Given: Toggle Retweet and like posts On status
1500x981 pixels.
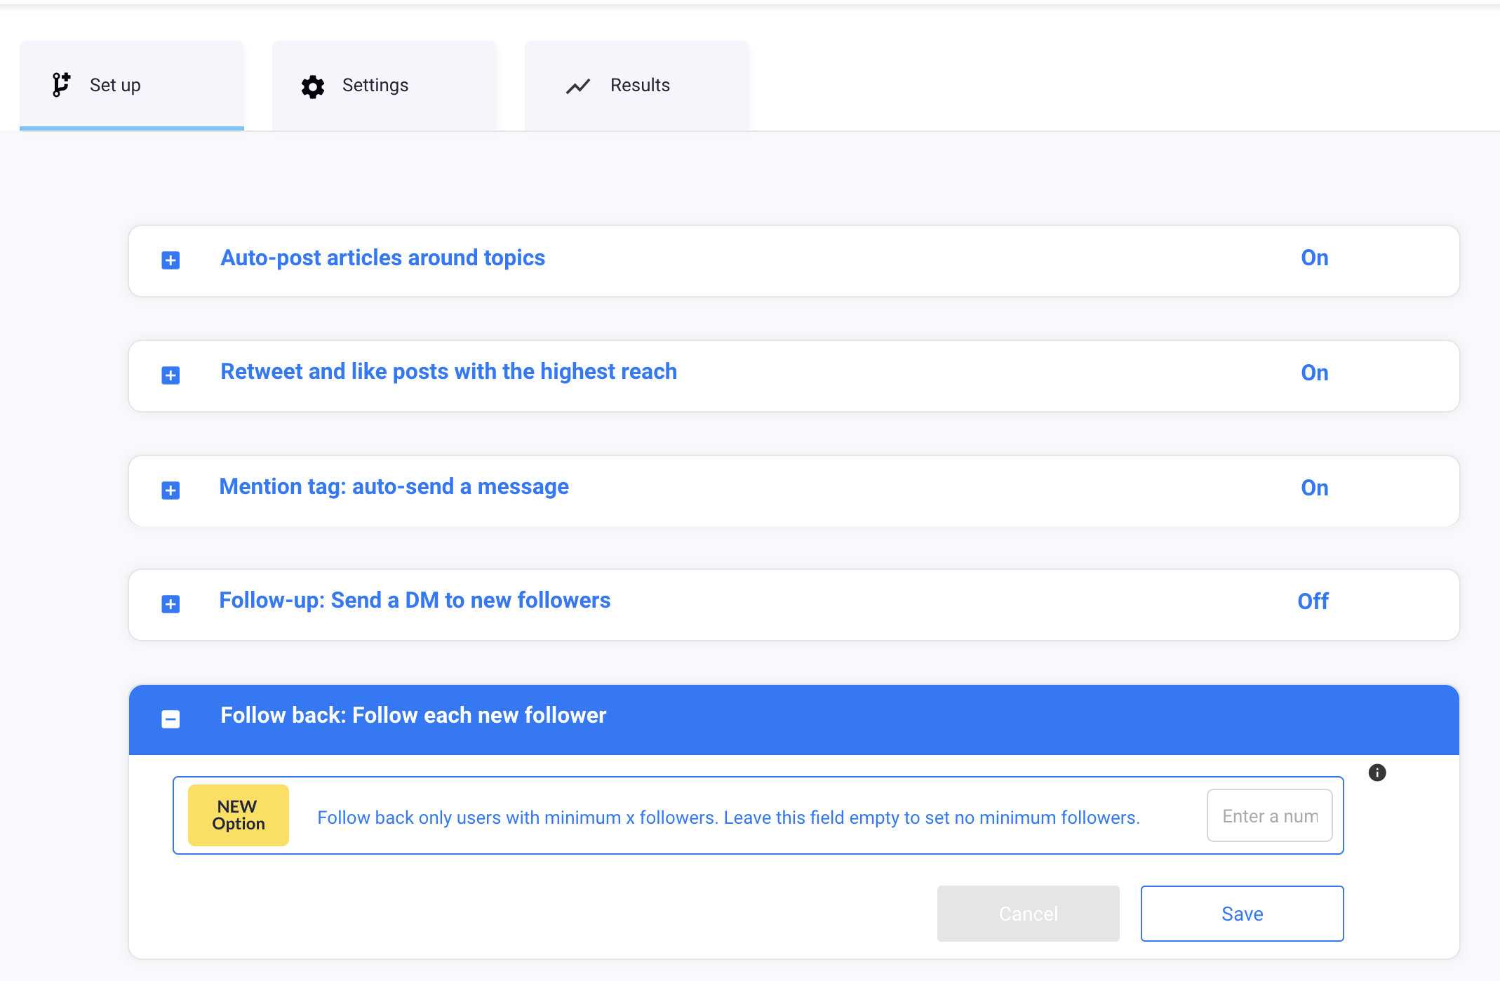Looking at the screenshot, I should coord(1314,373).
